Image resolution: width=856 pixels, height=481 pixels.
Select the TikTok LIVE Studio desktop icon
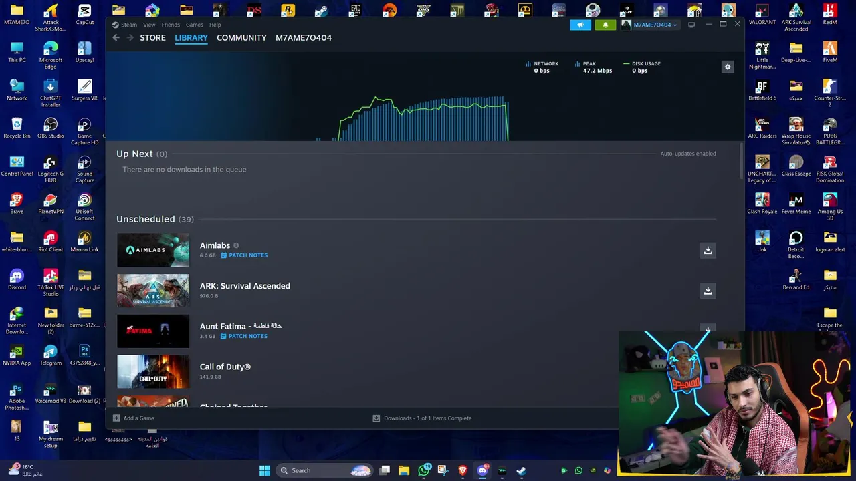[x=51, y=283]
